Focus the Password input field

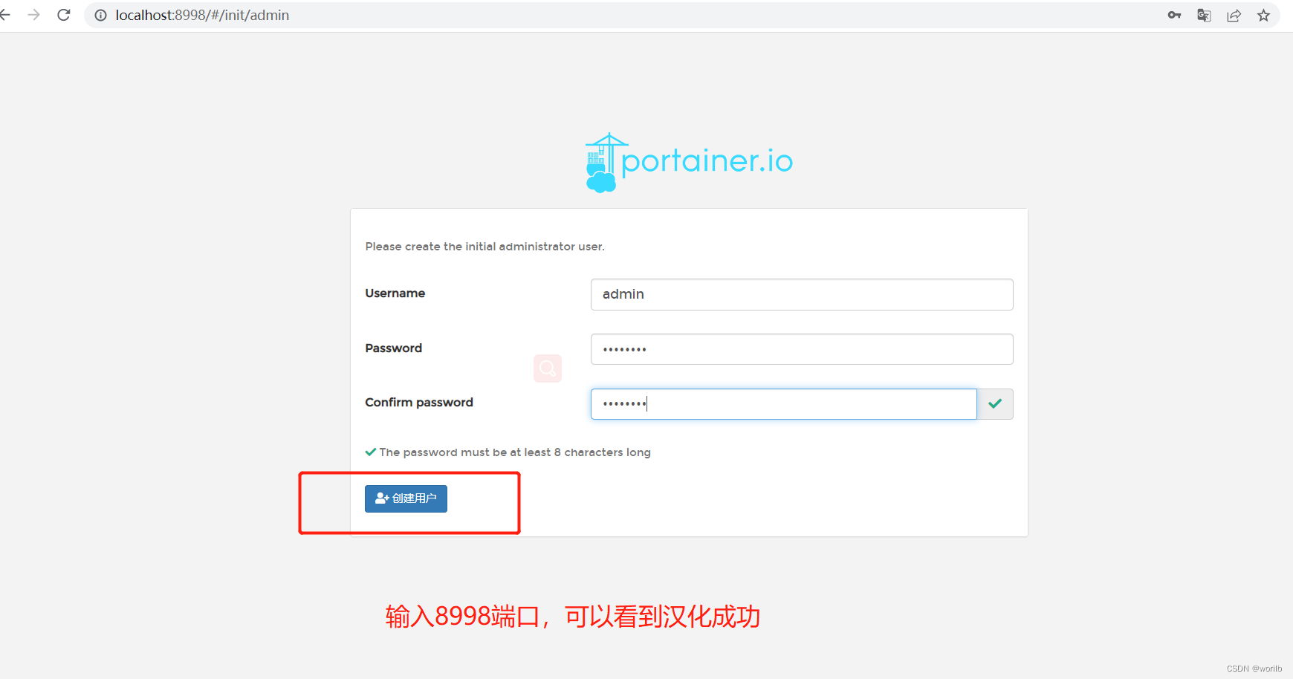[x=802, y=349]
